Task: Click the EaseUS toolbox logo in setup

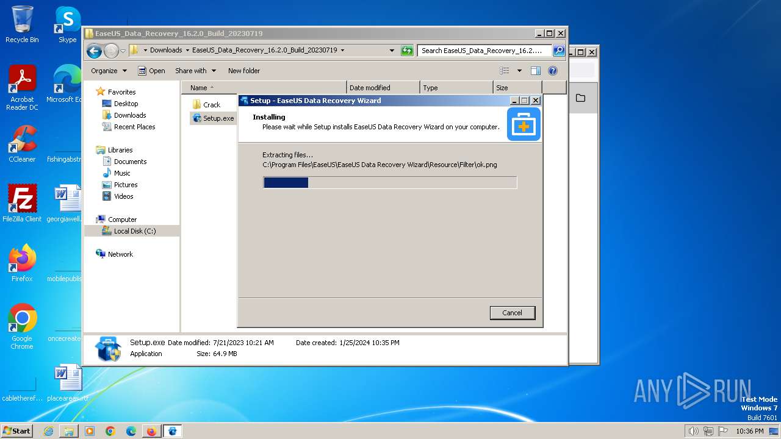Action: point(524,124)
